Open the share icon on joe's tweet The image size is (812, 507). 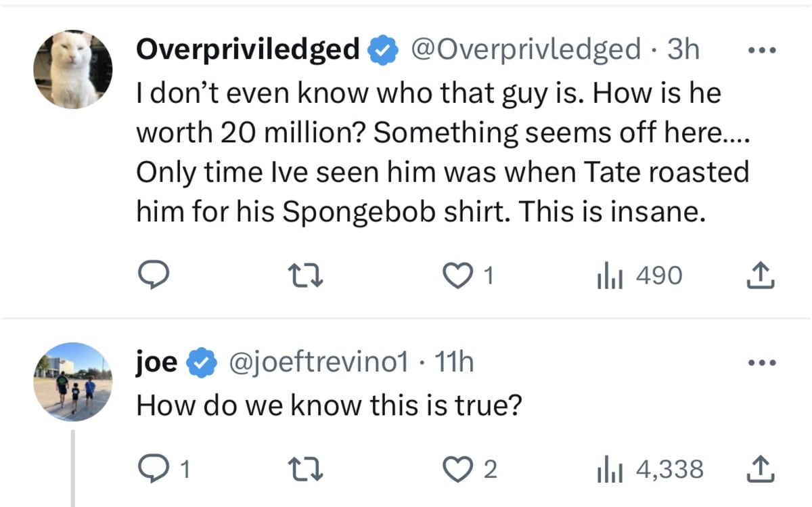(761, 468)
